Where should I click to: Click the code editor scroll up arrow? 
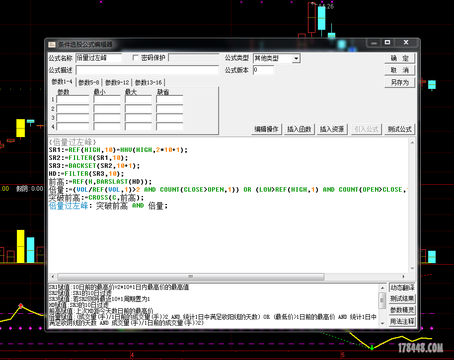tap(412, 143)
